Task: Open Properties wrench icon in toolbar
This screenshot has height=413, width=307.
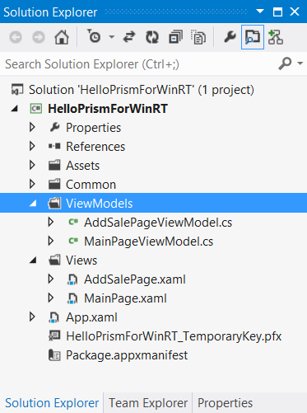Action: (230, 37)
